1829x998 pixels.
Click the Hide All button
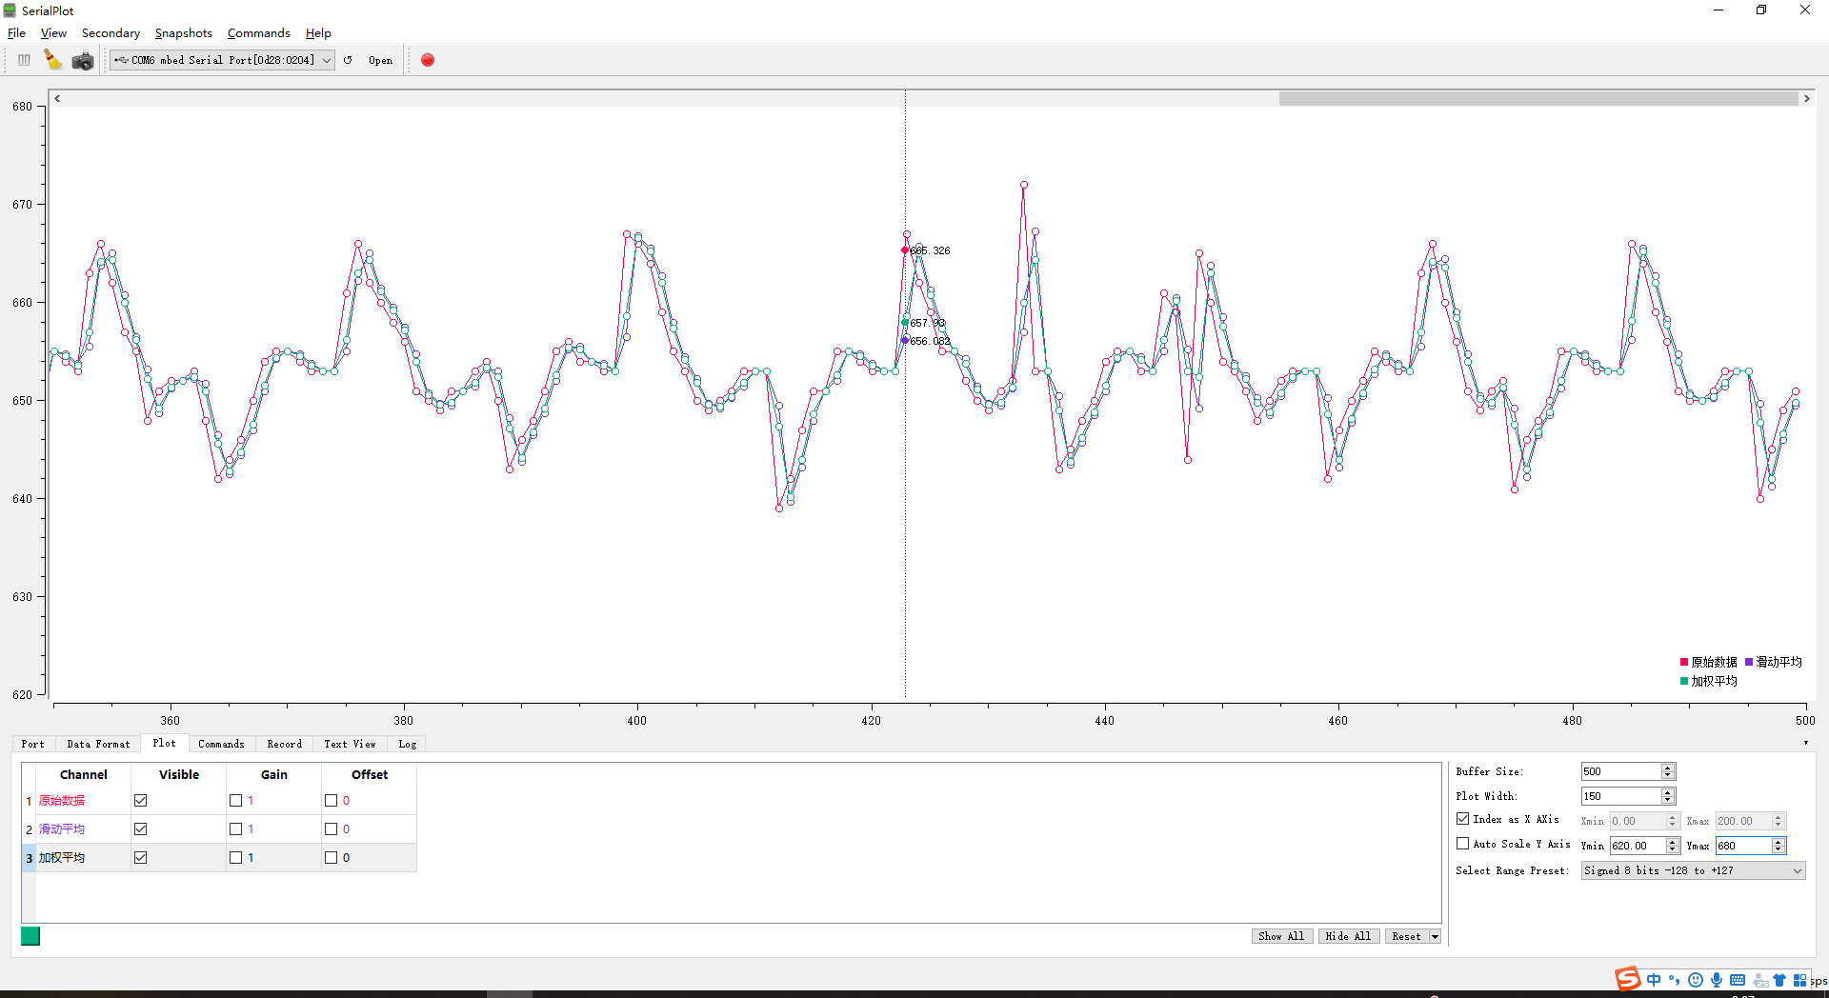coord(1348,937)
